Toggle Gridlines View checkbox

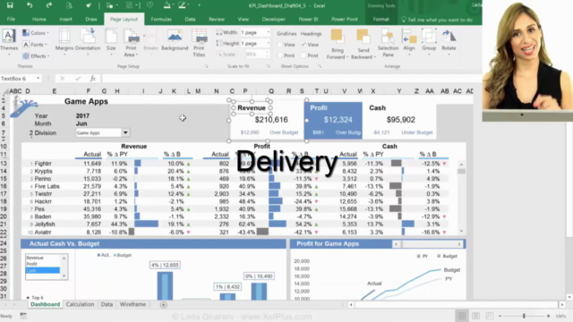280,45
